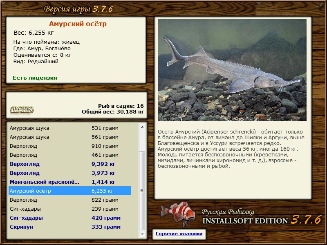Select Сиг-хадары weighing 239 грамм

[x=70, y=209]
